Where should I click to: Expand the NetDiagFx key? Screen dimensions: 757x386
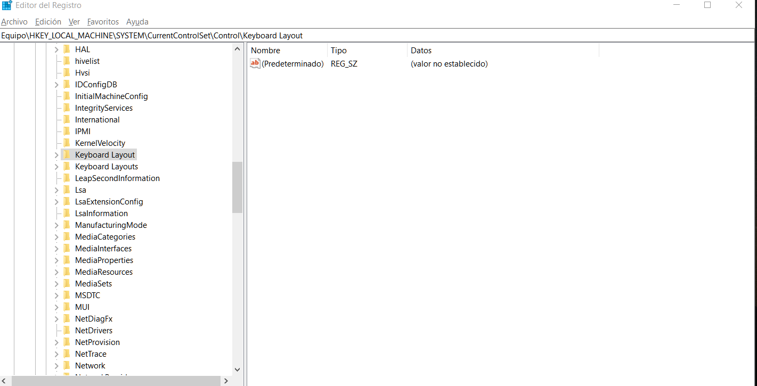coord(56,319)
